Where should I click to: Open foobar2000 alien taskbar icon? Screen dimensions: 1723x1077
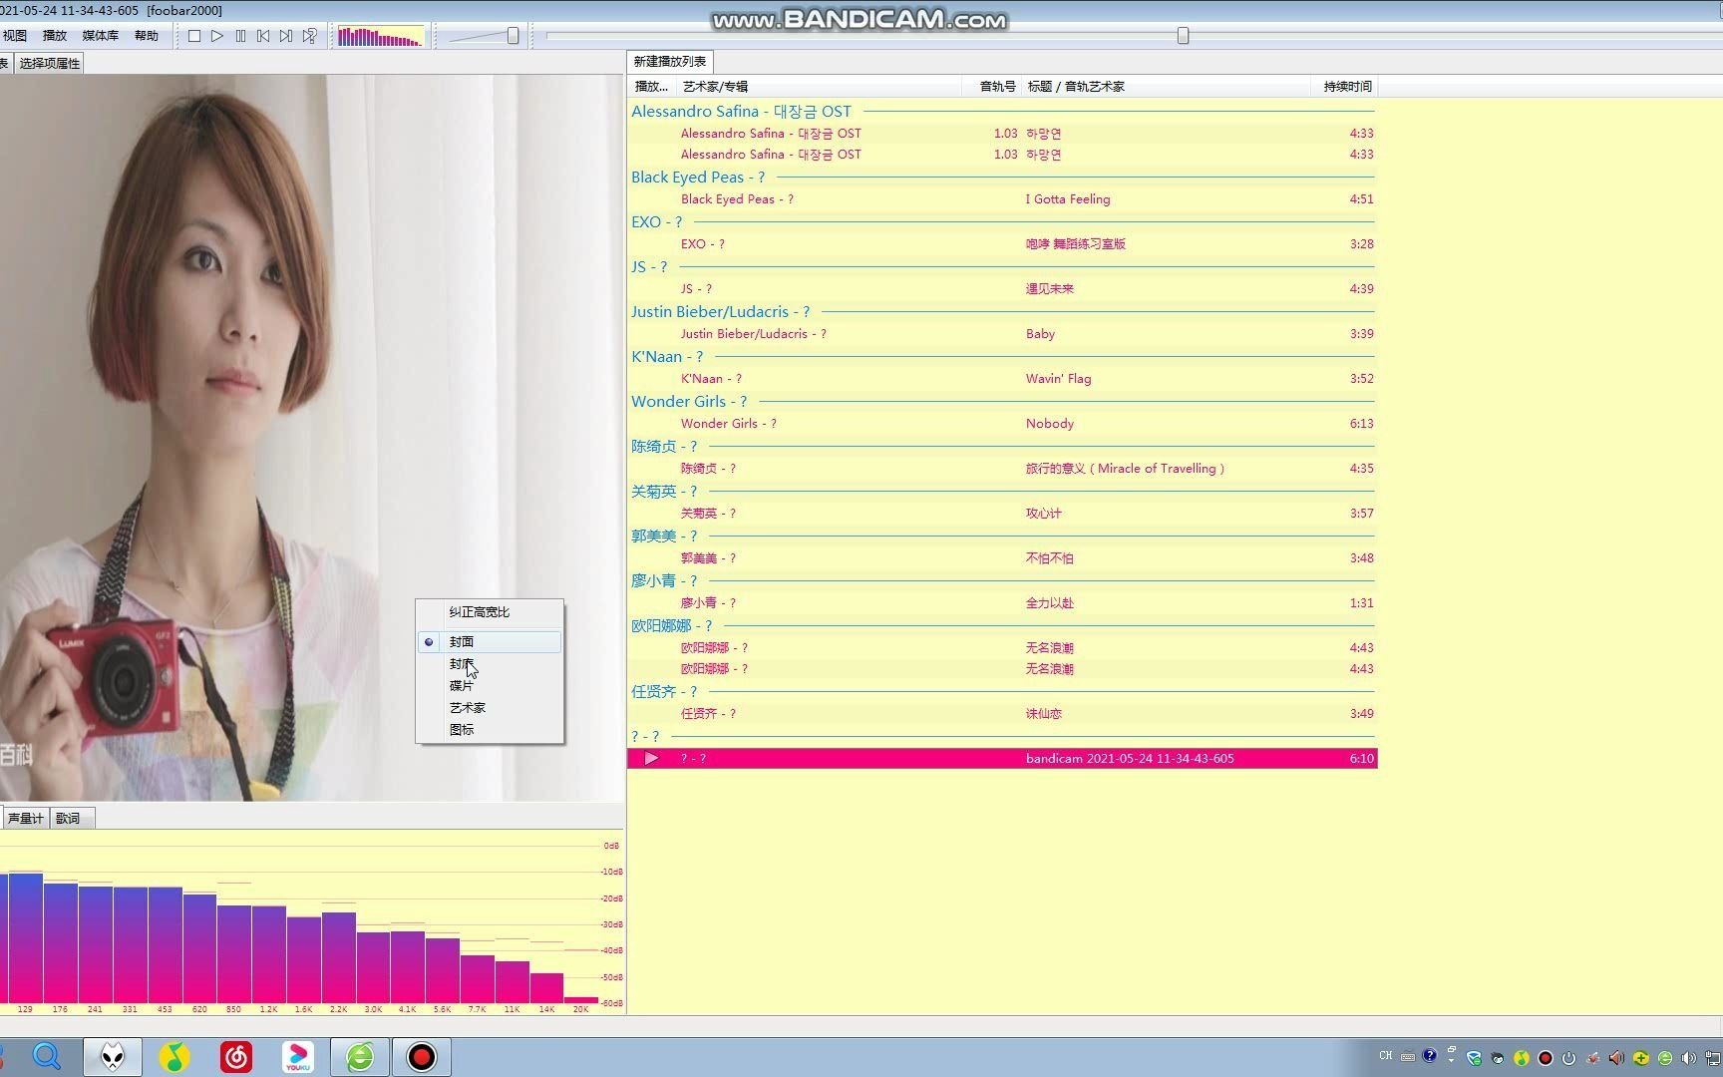click(x=113, y=1056)
